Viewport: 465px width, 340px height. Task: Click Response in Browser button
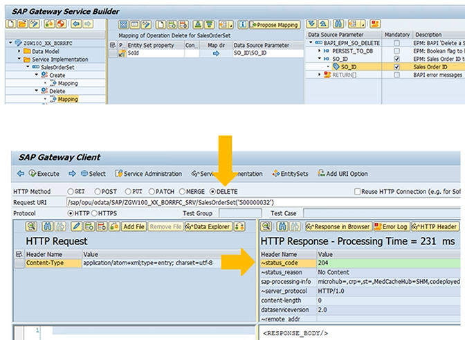click(x=338, y=226)
